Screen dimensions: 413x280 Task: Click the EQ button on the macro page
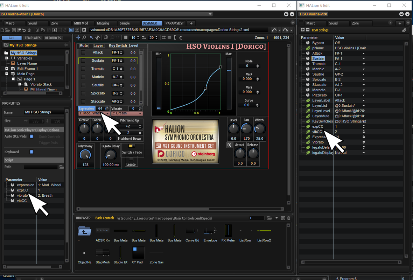coord(229,145)
